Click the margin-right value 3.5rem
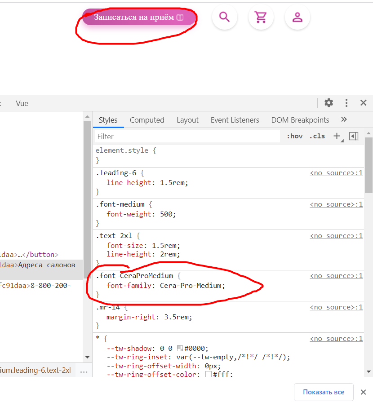373x402 pixels. (176, 317)
